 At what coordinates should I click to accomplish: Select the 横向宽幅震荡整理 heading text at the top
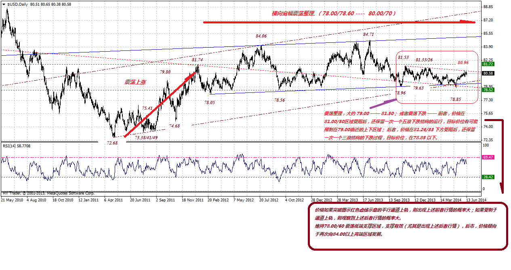tap(293, 13)
